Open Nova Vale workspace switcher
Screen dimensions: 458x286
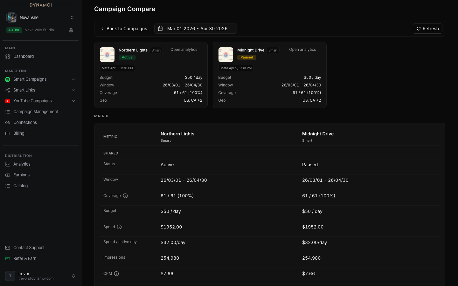tap(40, 17)
